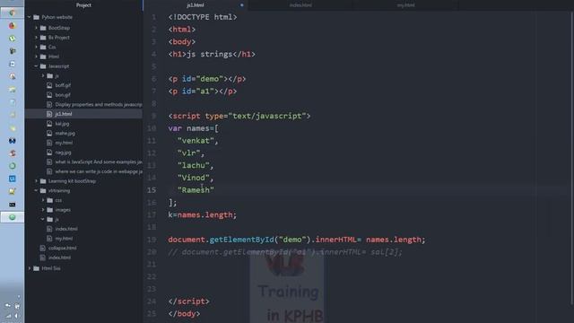Click the bon.gif image file icon
This screenshot has width=574, height=323.
[x=49, y=94]
